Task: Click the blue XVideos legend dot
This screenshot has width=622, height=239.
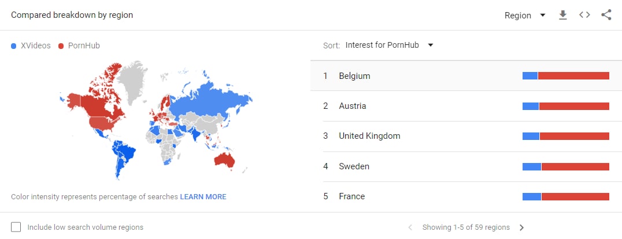Action: pos(14,46)
